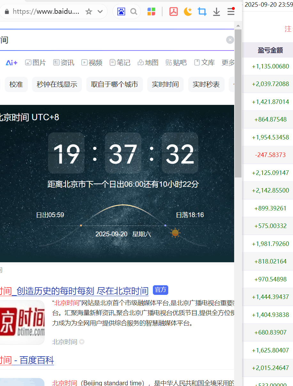Open the browser hamburger menu
Image resolution: width=293 pixels, height=386 pixels.
point(231,12)
